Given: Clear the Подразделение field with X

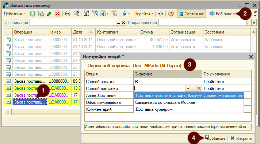Looking at the screenshot, I should pos(254,23).
